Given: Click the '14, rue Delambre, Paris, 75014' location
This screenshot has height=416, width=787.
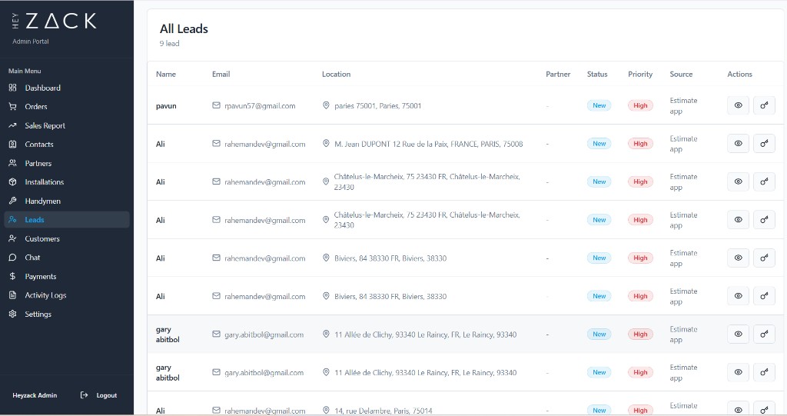Looking at the screenshot, I should coord(384,411).
